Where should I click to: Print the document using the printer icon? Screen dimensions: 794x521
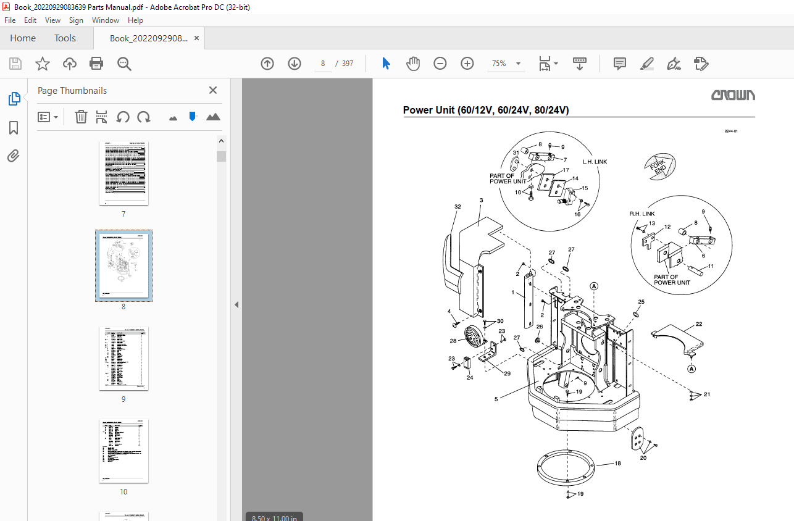pyautogui.click(x=96, y=64)
